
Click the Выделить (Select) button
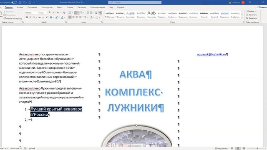click(x=252, y=18)
